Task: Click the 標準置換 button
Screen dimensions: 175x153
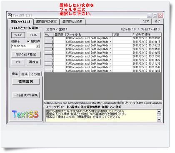Action: click(26, 82)
